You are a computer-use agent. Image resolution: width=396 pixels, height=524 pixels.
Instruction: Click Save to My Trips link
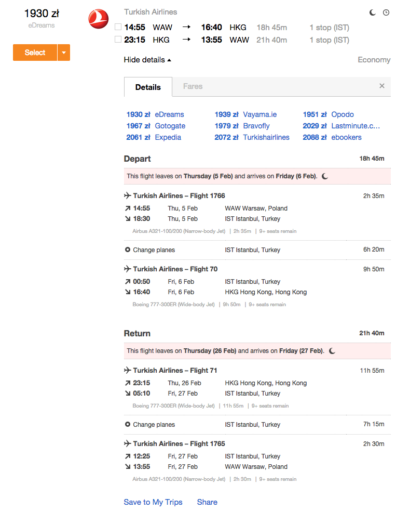tap(153, 502)
